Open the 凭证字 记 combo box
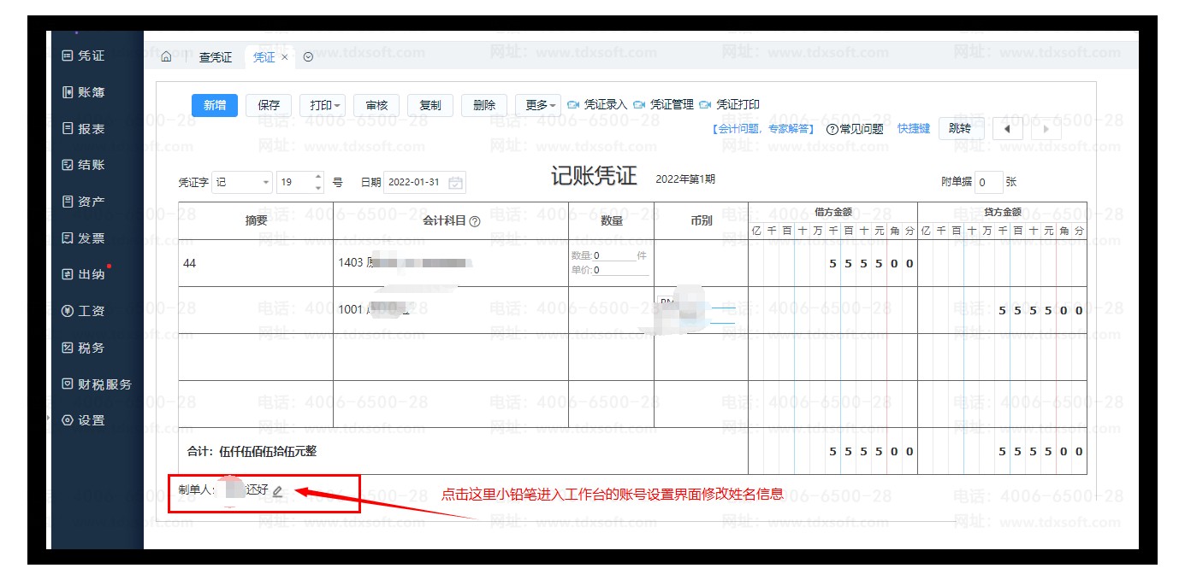 pyautogui.click(x=242, y=182)
